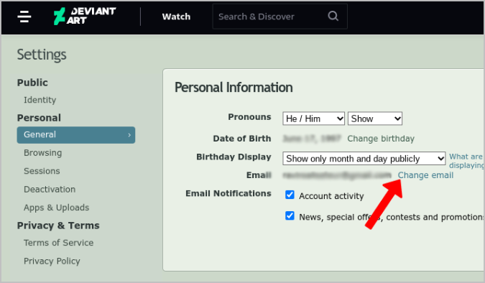The image size is (485, 283).
Task: Open the He / Him pronouns dropdown
Action: click(x=314, y=119)
